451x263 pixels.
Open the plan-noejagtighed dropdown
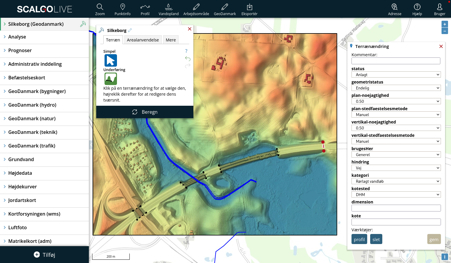tap(396, 101)
